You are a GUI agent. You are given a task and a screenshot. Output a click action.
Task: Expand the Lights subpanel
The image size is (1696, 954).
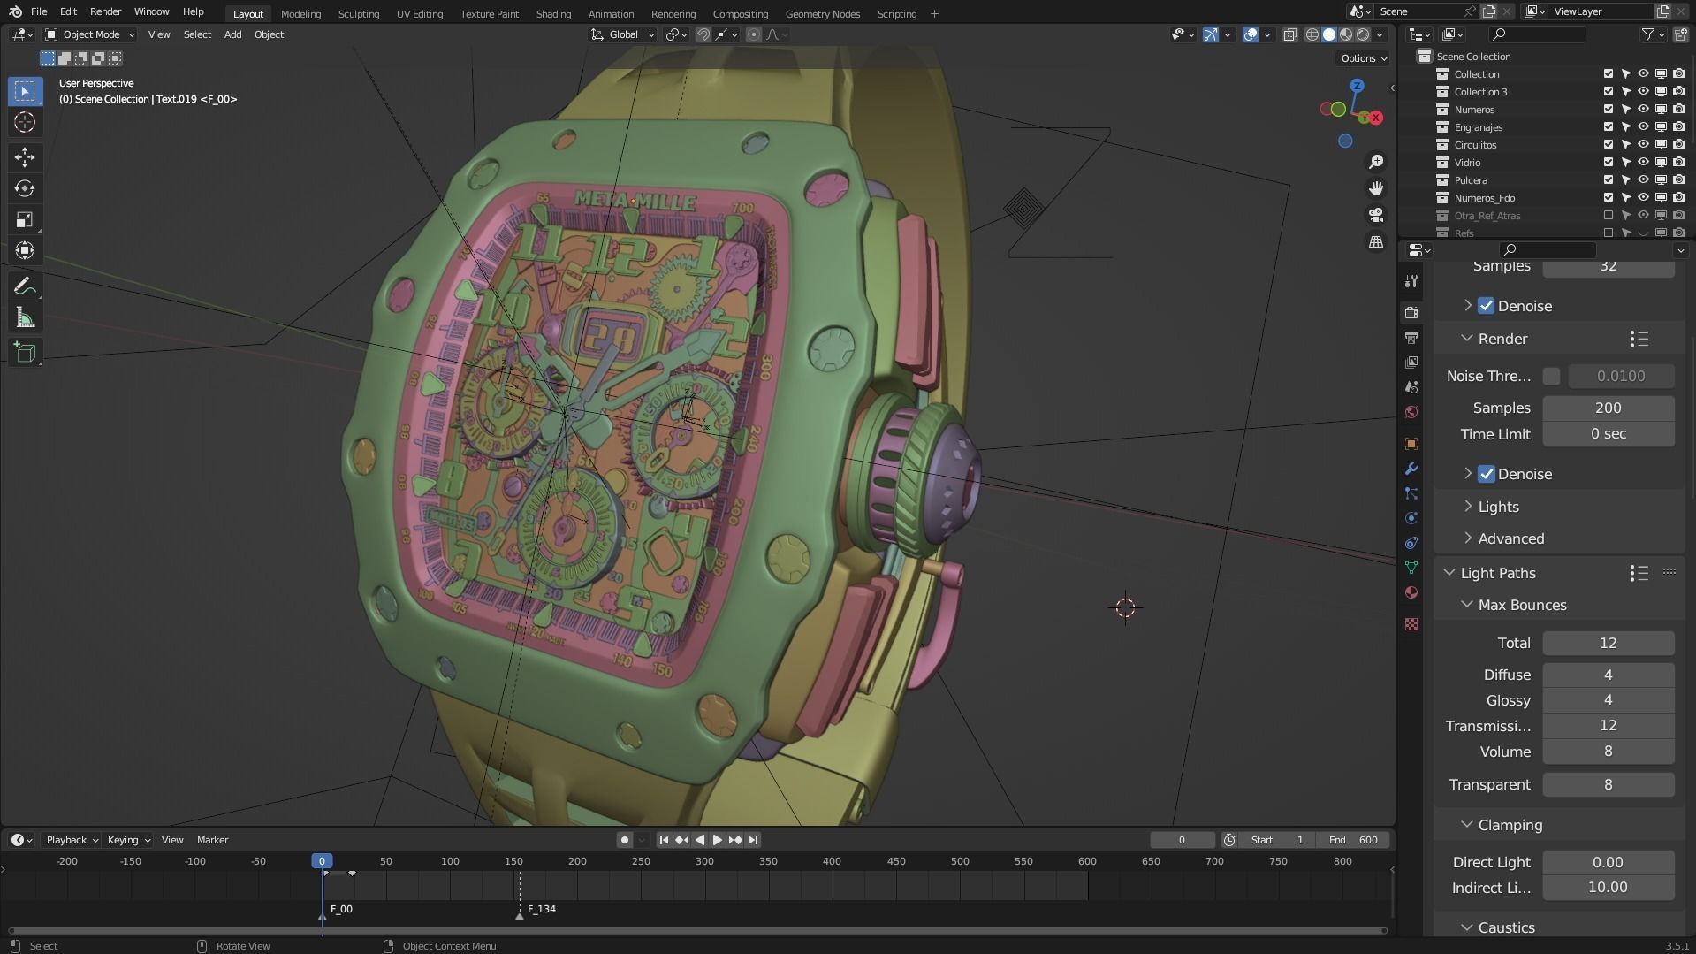coord(1498,507)
